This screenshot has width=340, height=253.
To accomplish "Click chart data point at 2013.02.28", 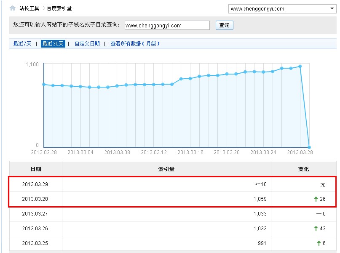I will [x=44, y=84].
